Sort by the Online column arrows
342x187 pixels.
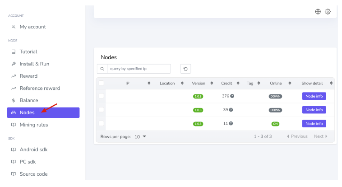[x=290, y=83]
